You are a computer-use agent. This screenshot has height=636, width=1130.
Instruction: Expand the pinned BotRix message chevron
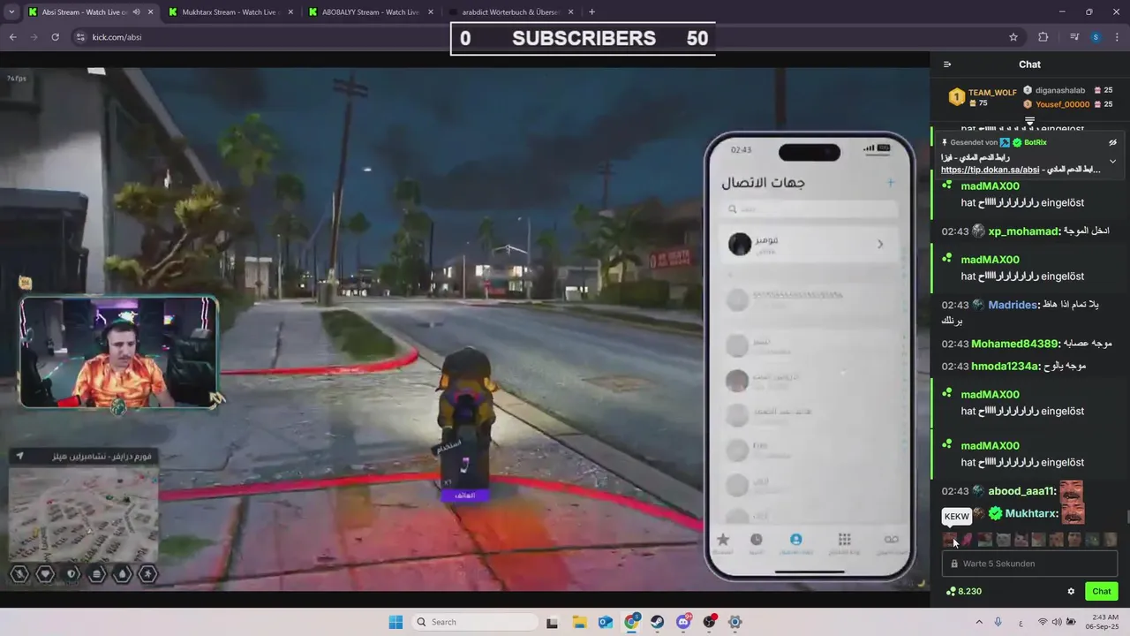tap(1113, 162)
